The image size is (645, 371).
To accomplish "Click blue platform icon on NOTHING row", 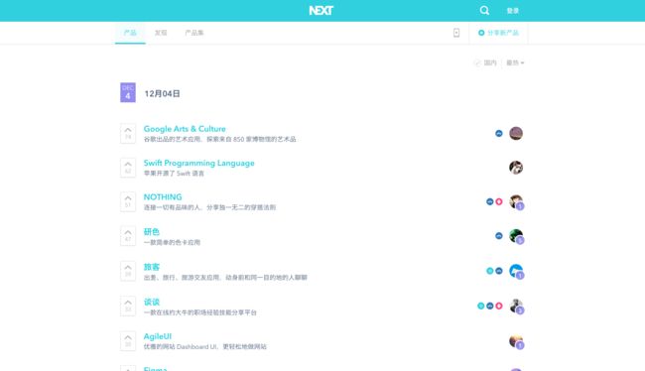I will coord(489,201).
